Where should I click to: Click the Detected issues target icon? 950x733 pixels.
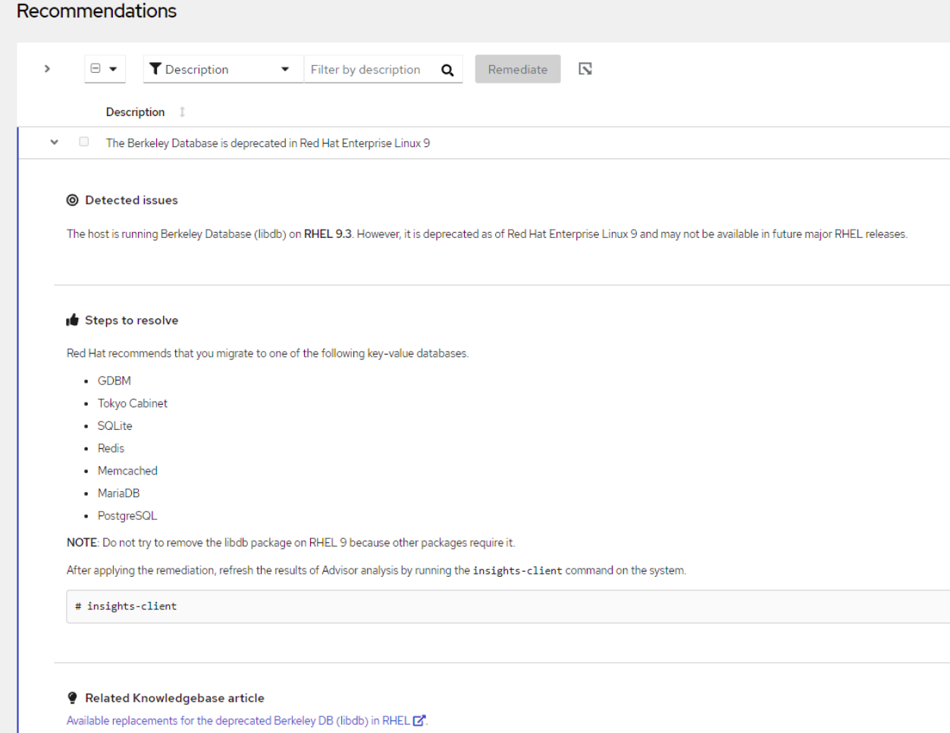[x=73, y=200]
